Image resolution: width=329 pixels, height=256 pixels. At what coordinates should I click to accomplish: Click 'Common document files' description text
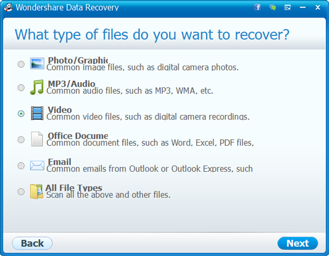pos(150,143)
